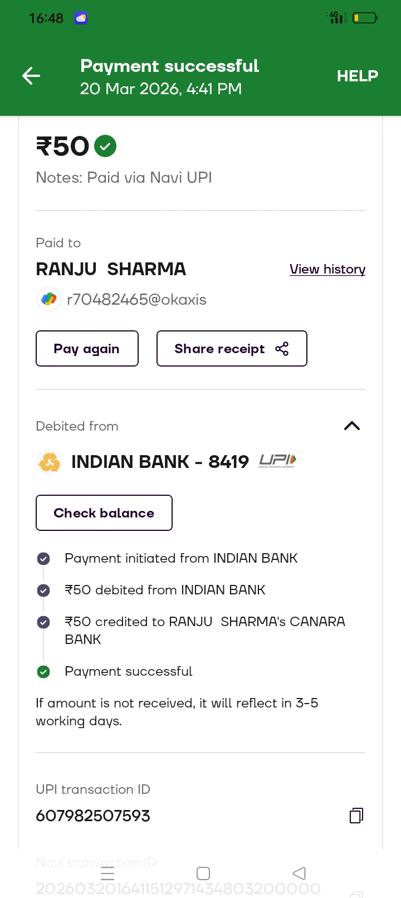The height and width of the screenshot is (898, 401).
Task: Tap the UPI logo beside bank name
Action: [277, 461]
